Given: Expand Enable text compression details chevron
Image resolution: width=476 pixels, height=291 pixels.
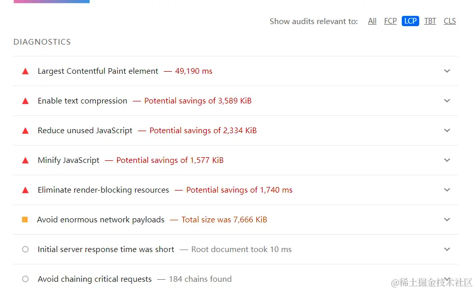Looking at the screenshot, I should pos(447,101).
